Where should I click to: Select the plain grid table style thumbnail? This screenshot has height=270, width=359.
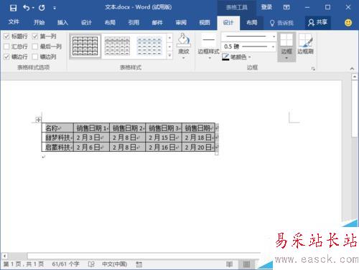click(85, 46)
